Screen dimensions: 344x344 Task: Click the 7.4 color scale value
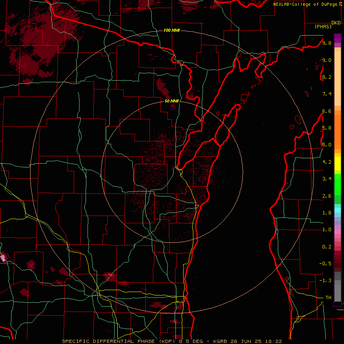click(x=327, y=94)
